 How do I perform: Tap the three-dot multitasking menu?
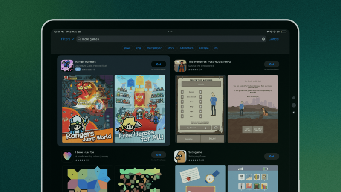pyautogui.click(x=170, y=32)
